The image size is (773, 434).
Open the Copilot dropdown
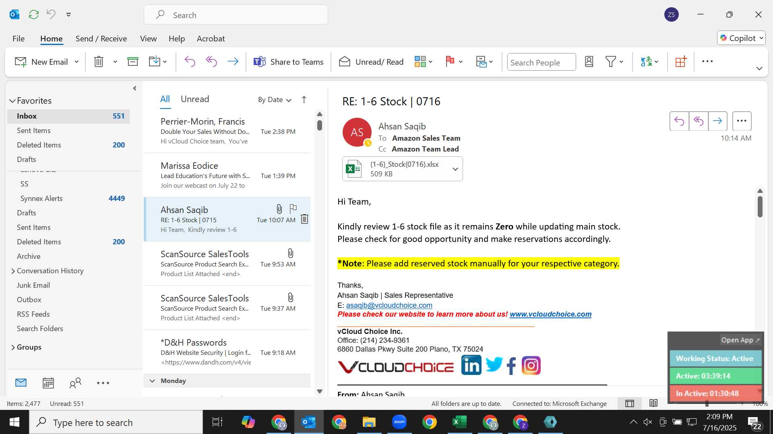tap(741, 38)
